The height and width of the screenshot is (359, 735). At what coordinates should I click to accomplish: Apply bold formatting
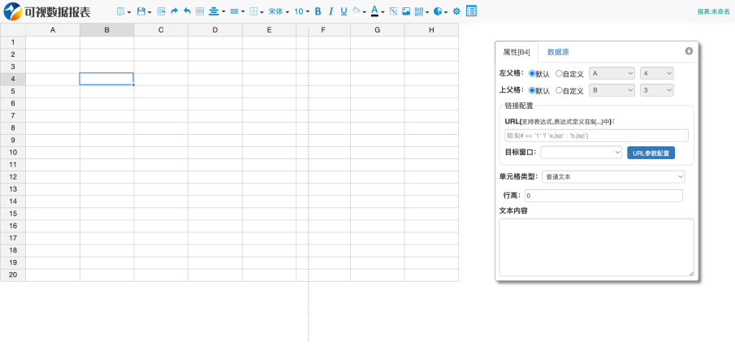(318, 11)
